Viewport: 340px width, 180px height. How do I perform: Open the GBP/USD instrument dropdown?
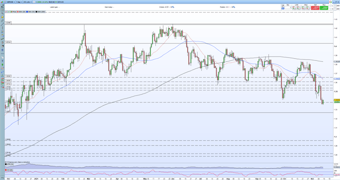click(11, 2)
